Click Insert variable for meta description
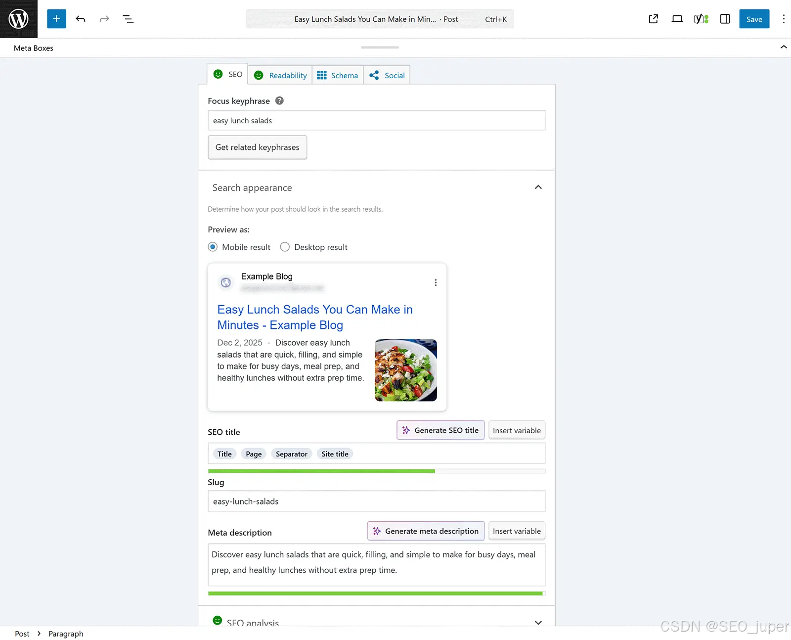This screenshot has width=791, height=640. [x=517, y=531]
